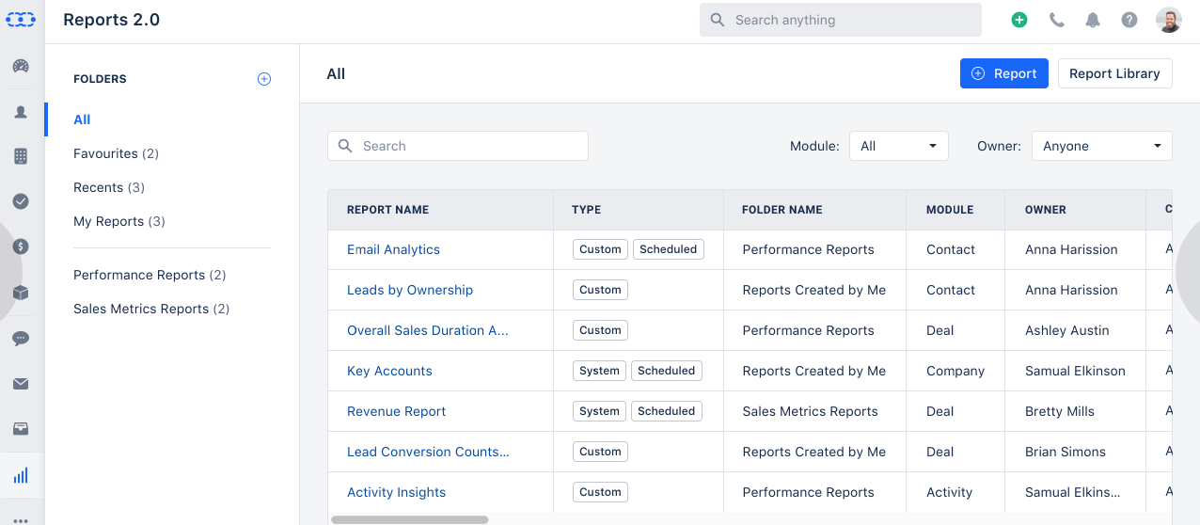Open the user profile avatar menu

1169,20
